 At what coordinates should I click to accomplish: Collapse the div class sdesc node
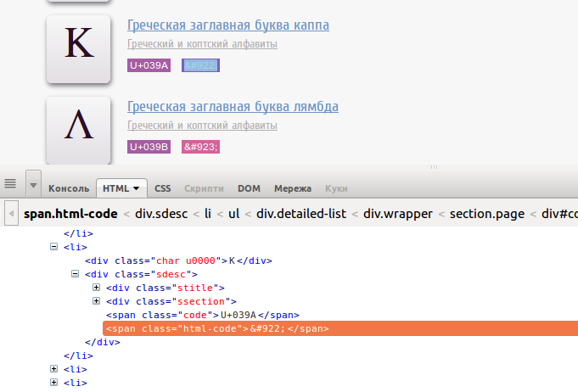[x=75, y=274]
